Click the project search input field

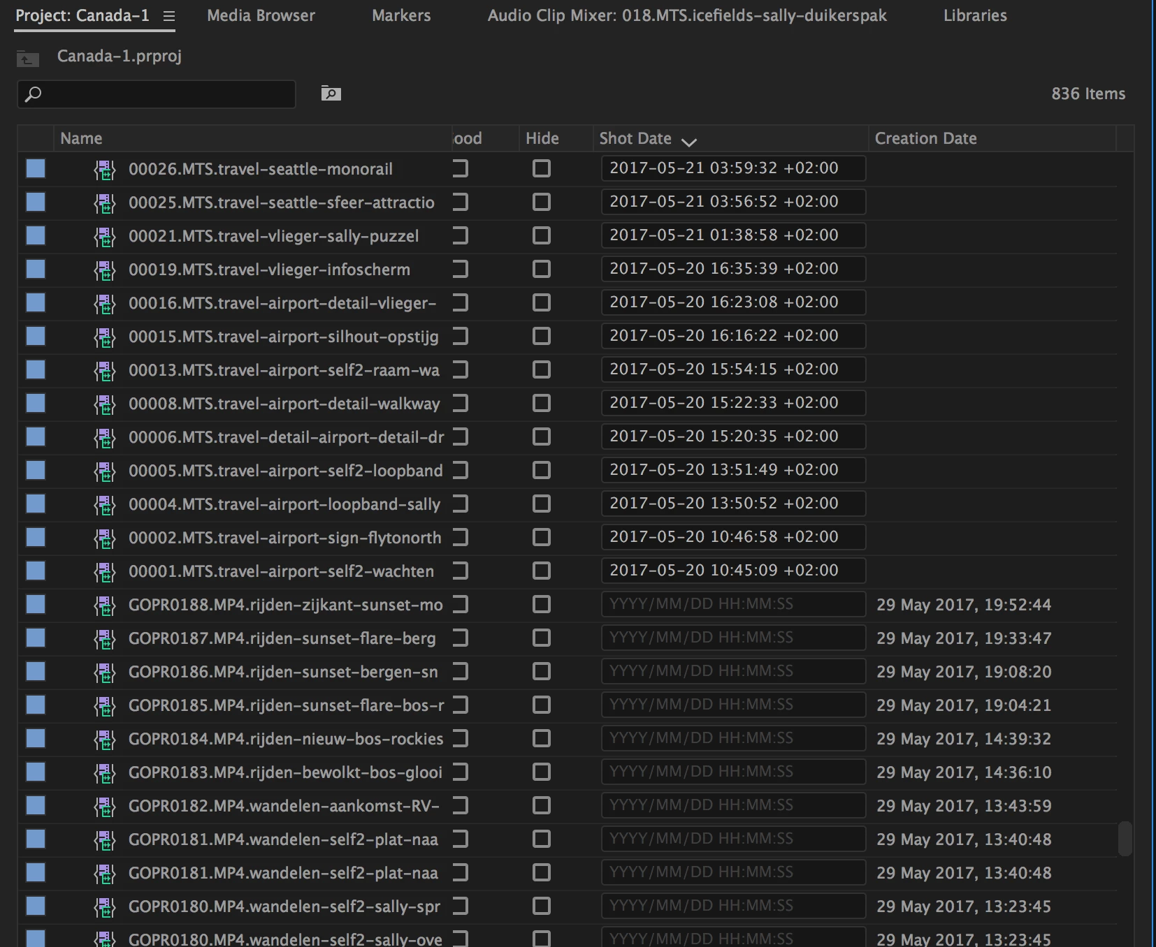click(x=157, y=94)
